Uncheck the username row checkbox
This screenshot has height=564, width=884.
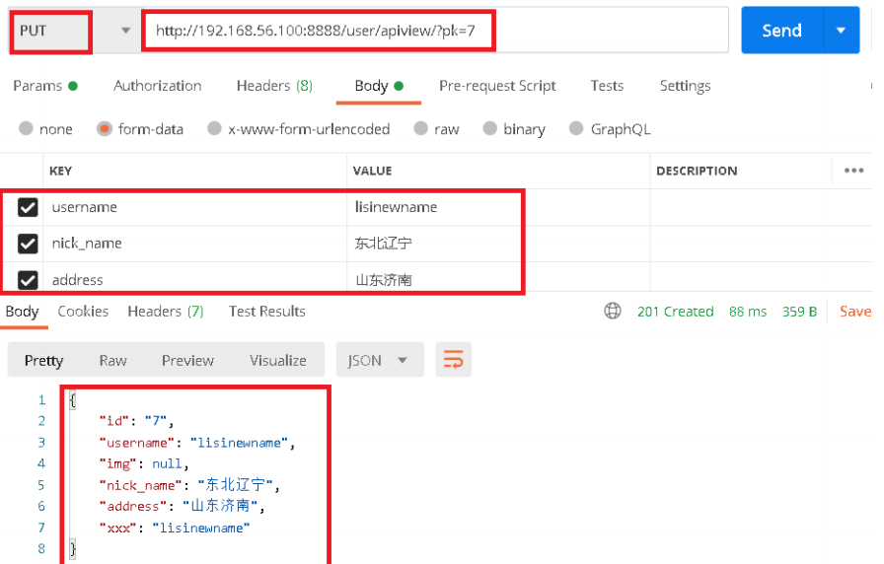pyautogui.click(x=28, y=207)
